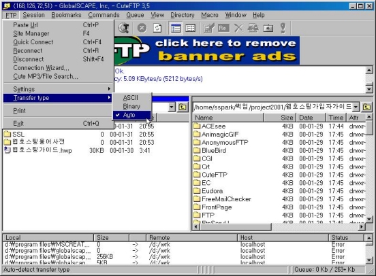Select the checked Auto transfer type
376x276 pixels.
[132, 115]
